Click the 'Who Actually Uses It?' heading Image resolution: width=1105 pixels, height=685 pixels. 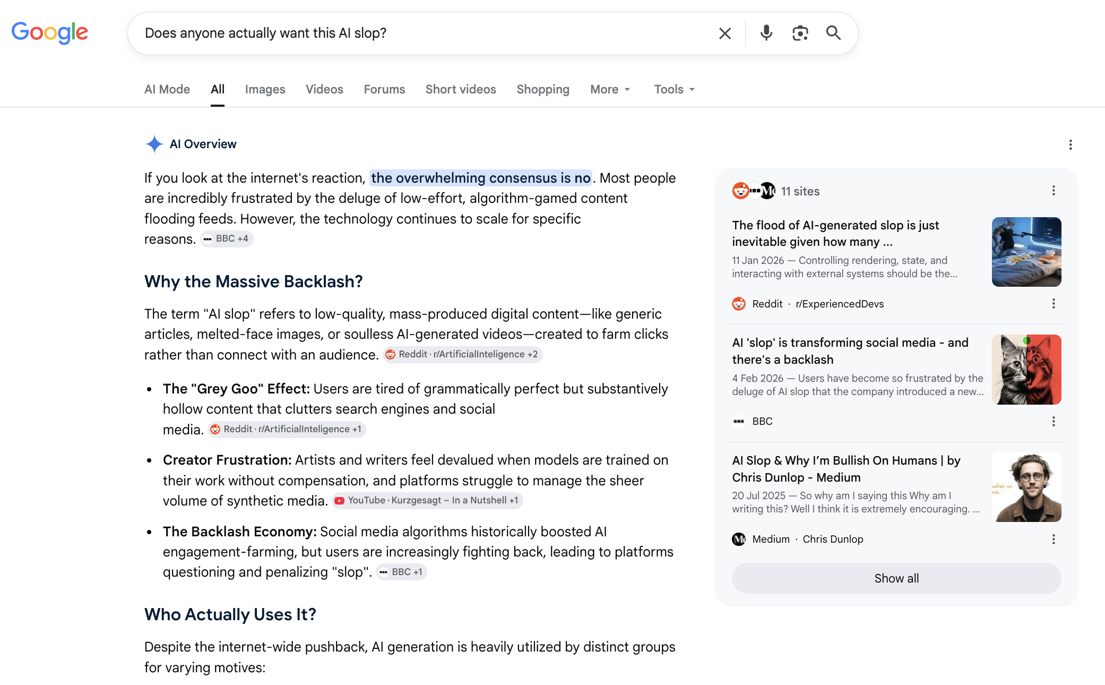click(230, 614)
